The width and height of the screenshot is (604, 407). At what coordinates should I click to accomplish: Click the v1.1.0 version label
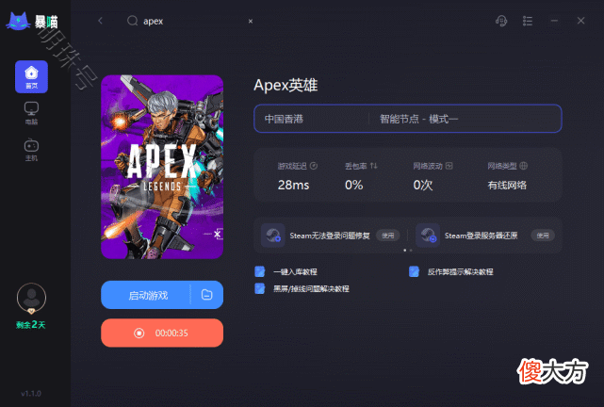pos(31,394)
